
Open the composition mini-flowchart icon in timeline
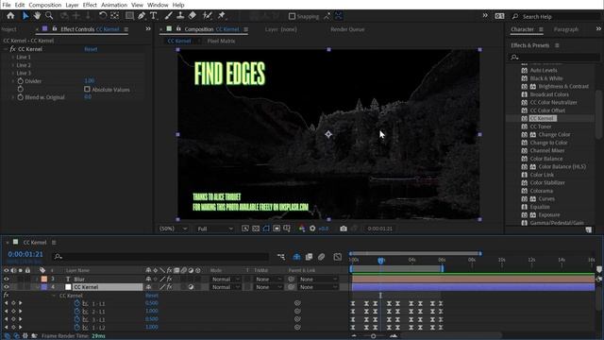click(x=281, y=257)
